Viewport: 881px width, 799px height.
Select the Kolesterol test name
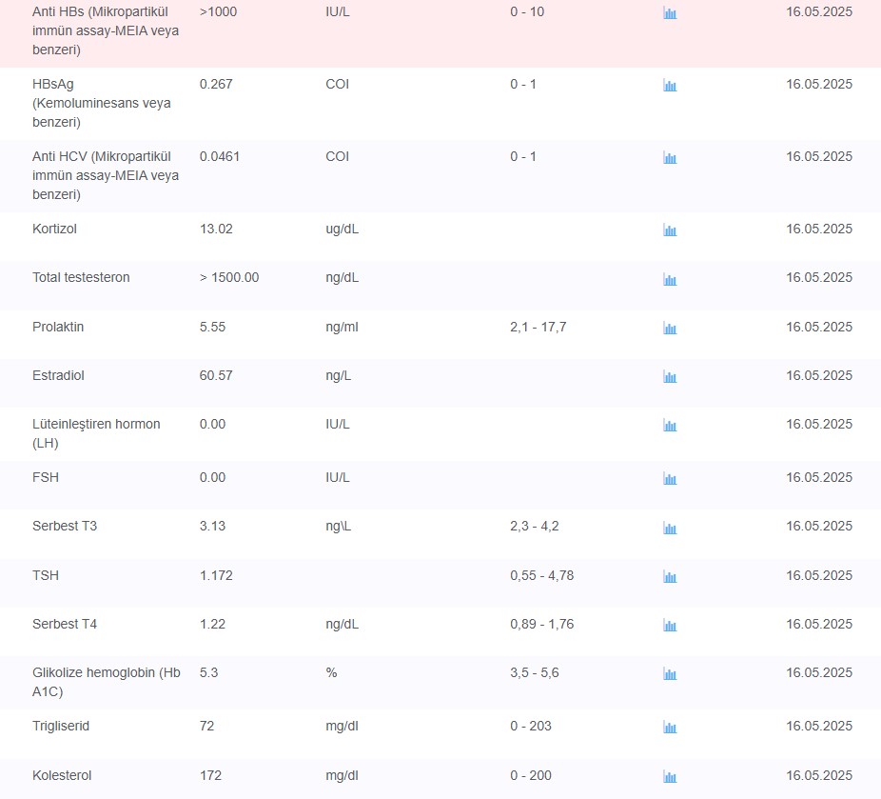coord(62,775)
